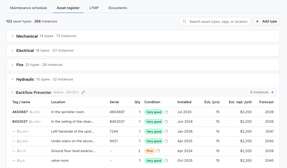Open document page reference p.12
The image size is (287, 168).
click(x=21, y=151)
